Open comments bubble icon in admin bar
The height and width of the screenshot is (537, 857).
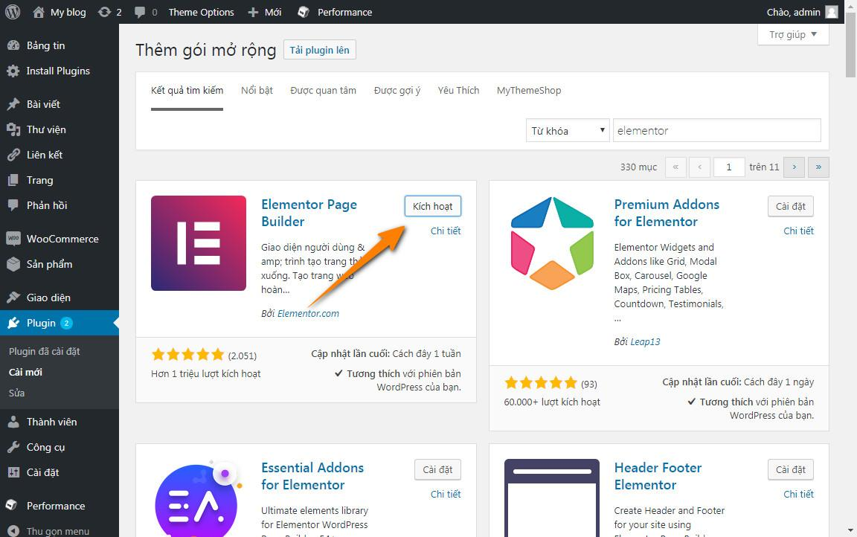coord(140,12)
